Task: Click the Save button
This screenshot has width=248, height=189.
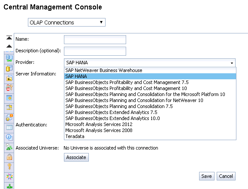Action: [x=206, y=176]
